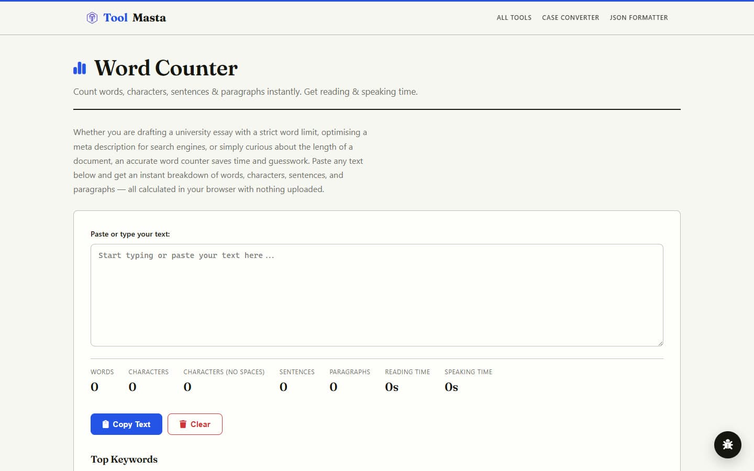The image size is (754, 471).
Task: Open the floating bug report icon
Action: tap(728, 445)
